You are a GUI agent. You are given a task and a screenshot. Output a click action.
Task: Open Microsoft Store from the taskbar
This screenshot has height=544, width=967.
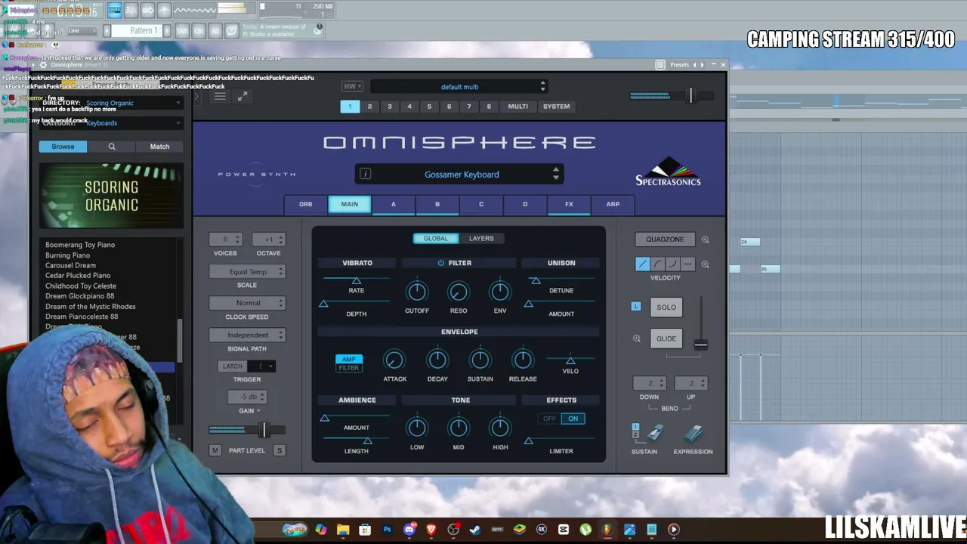coord(365,530)
